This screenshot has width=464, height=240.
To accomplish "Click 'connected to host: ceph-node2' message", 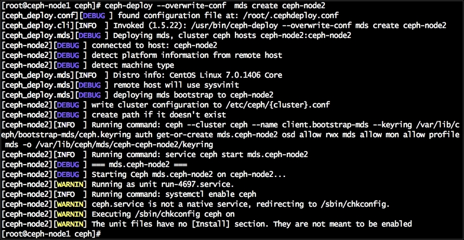I will pyautogui.click(x=155, y=45).
